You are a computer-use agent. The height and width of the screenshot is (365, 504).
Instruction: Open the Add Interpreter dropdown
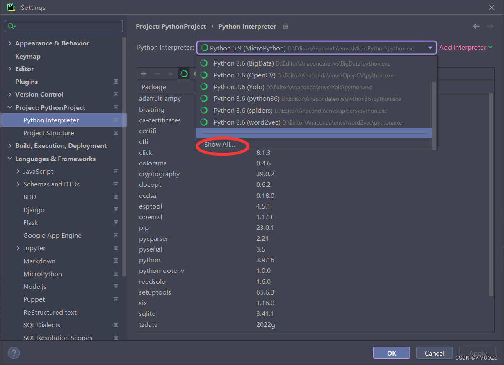[466, 48]
